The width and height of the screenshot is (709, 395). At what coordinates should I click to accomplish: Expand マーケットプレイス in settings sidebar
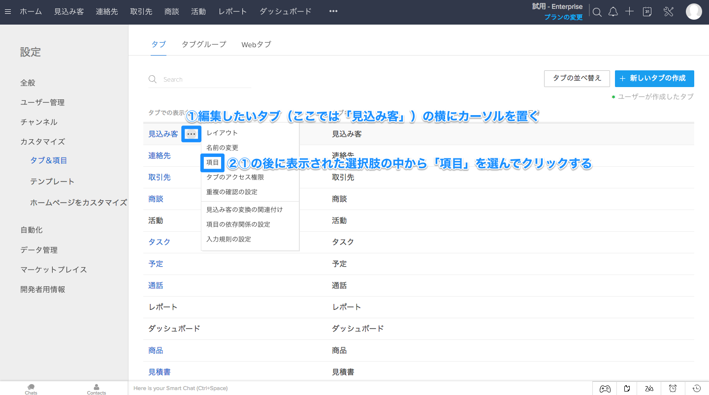(54, 270)
